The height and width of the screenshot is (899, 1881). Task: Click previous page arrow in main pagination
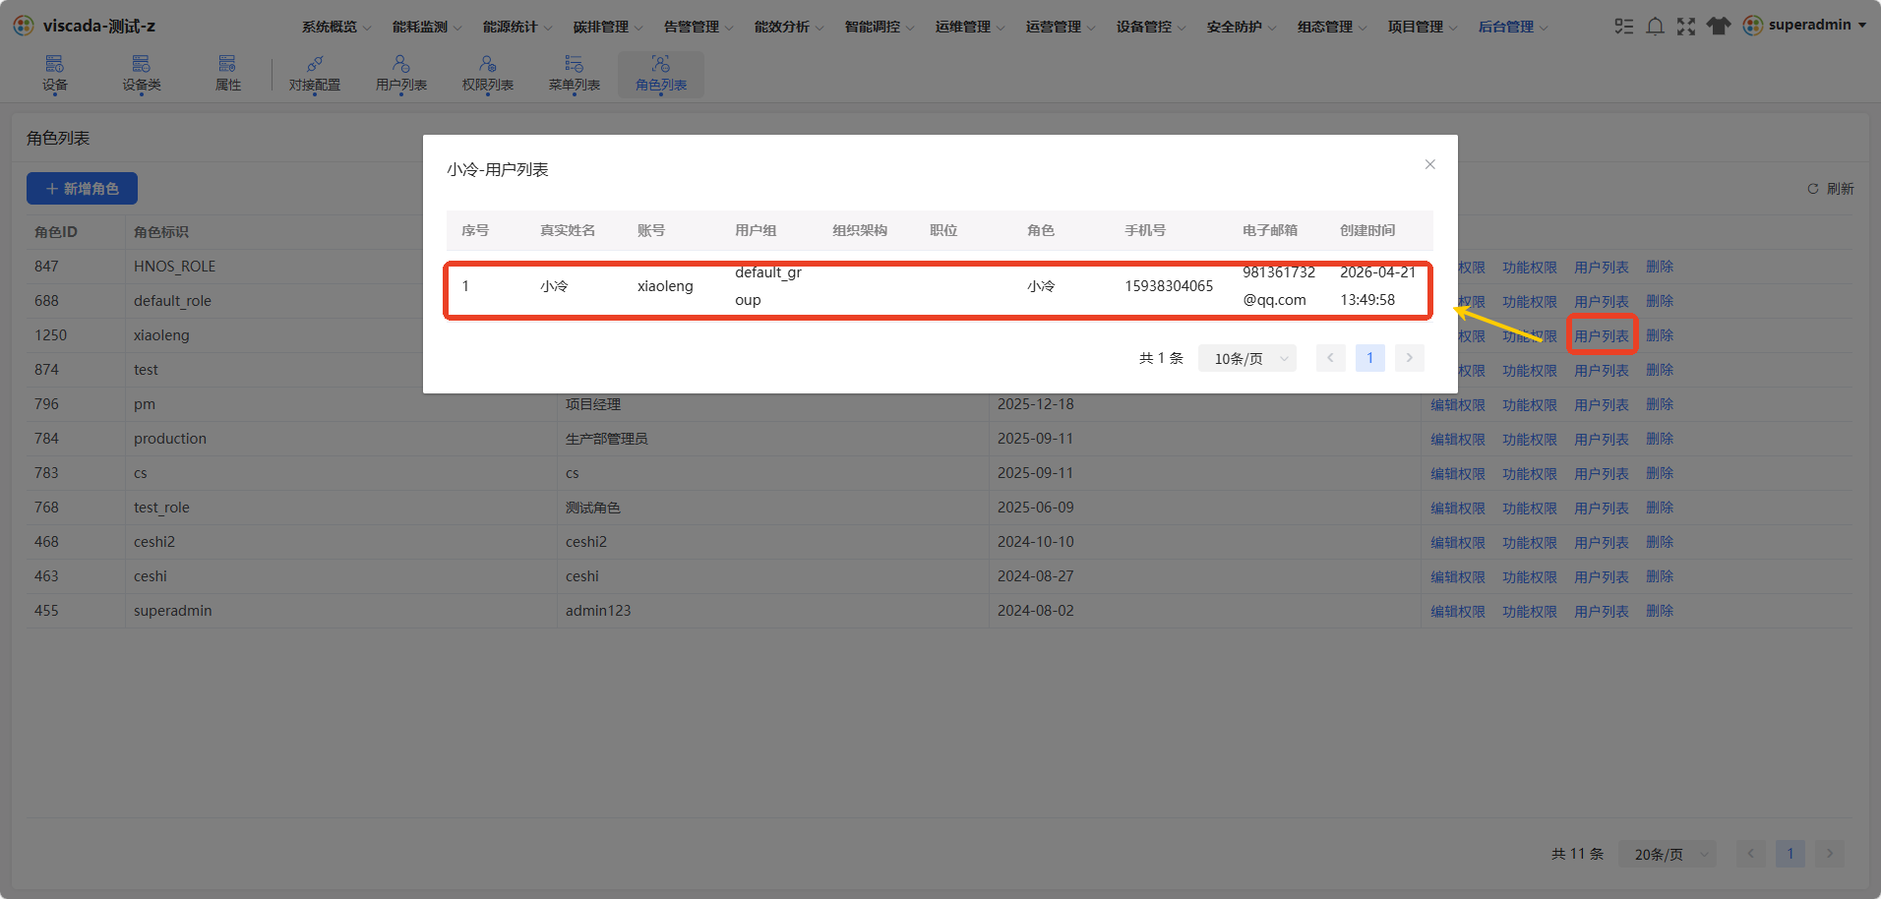[x=1750, y=854]
